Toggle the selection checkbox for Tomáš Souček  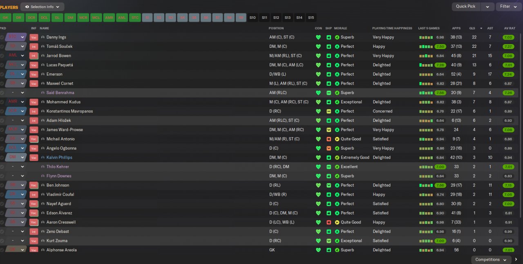[2, 47]
